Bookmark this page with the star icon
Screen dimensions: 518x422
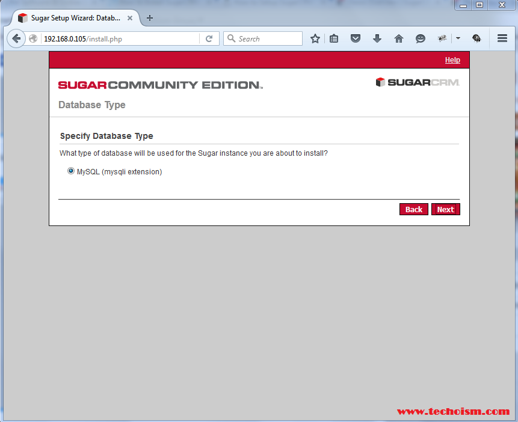point(315,38)
